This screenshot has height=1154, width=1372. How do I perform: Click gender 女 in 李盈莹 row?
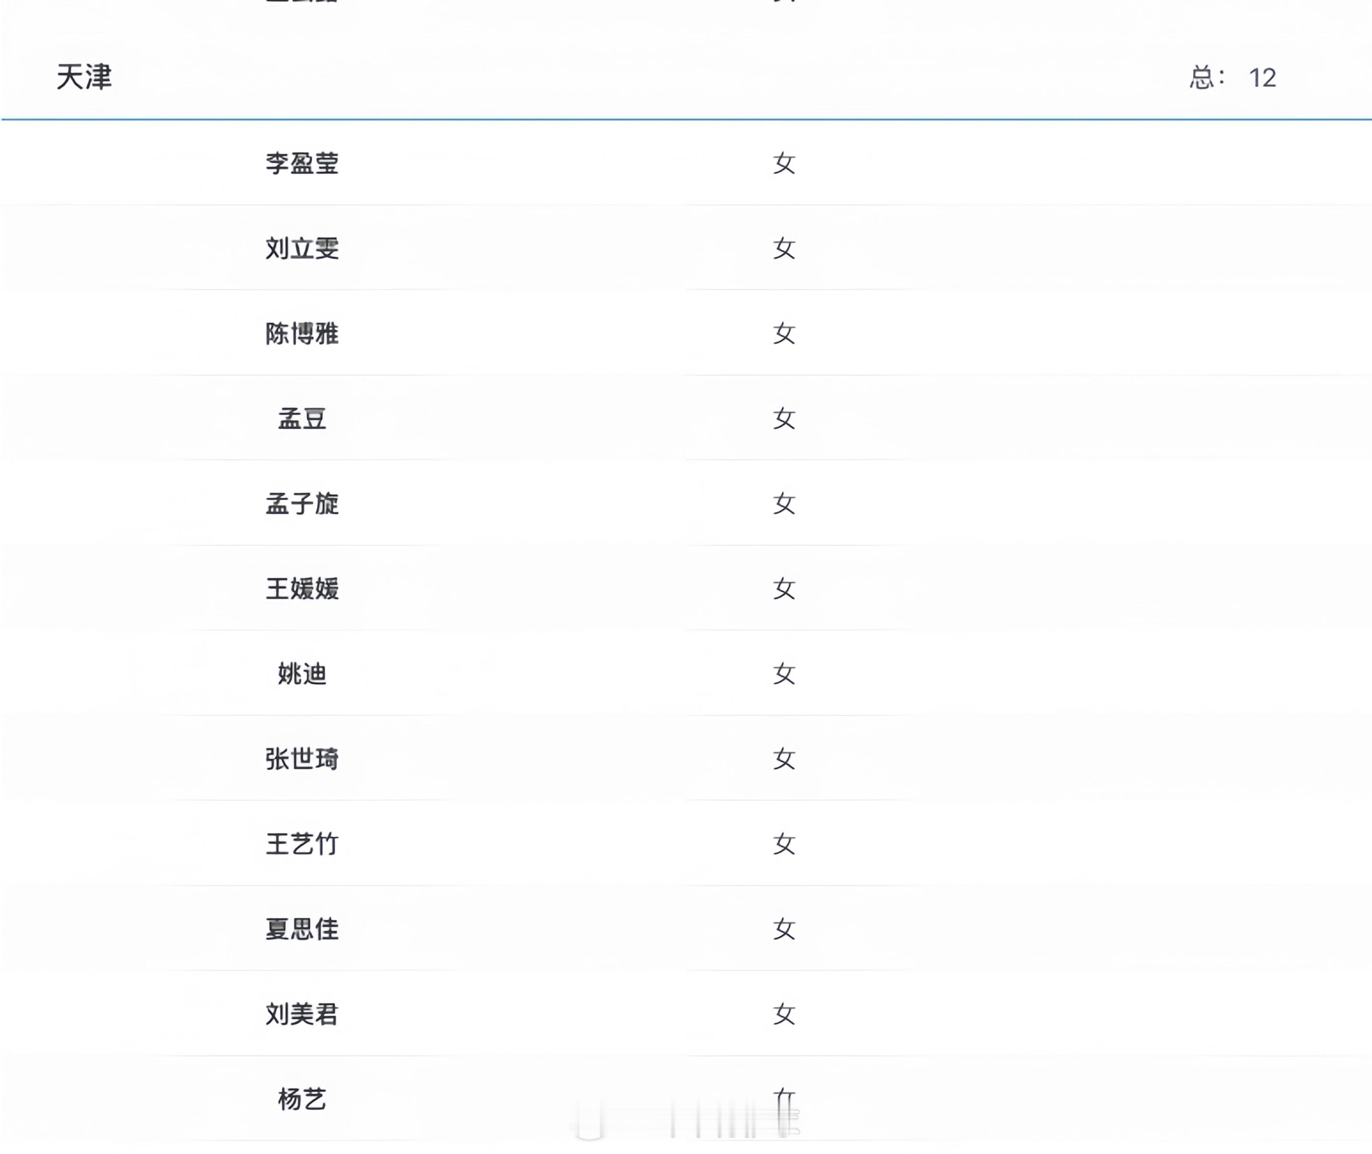tap(784, 164)
